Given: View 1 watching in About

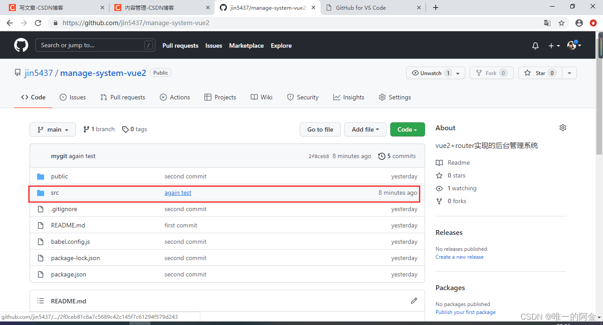Looking at the screenshot, I should 456,188.
